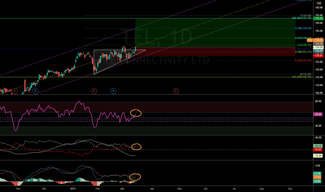This screenshot has height=192, width=325.
Task: Click the 2021 label on the time axis
Action: [x=73, y=189]
